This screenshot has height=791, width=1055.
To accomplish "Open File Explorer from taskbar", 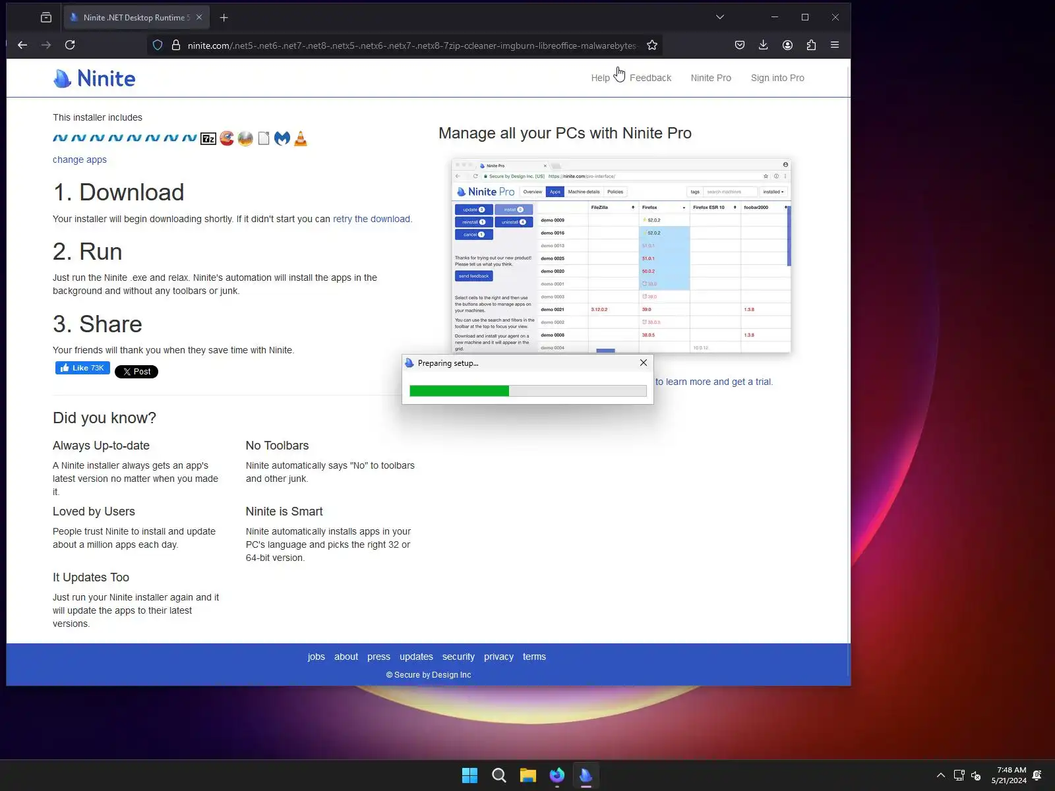I will [528, 775].
